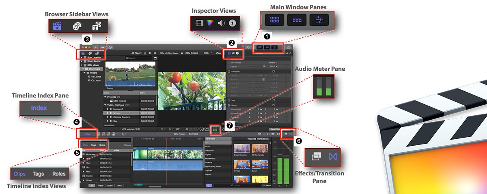Show the Audio inspector

pos(233,53)
